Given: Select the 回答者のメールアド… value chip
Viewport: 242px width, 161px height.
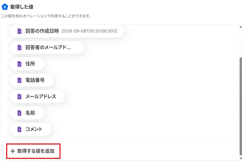Looking at the screenshot, I should tap(47, 47).
